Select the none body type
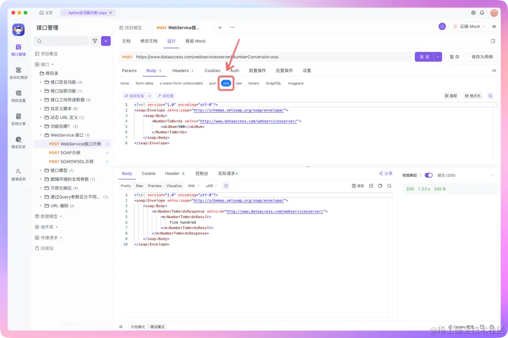508x338 pixels. [125, 83]
